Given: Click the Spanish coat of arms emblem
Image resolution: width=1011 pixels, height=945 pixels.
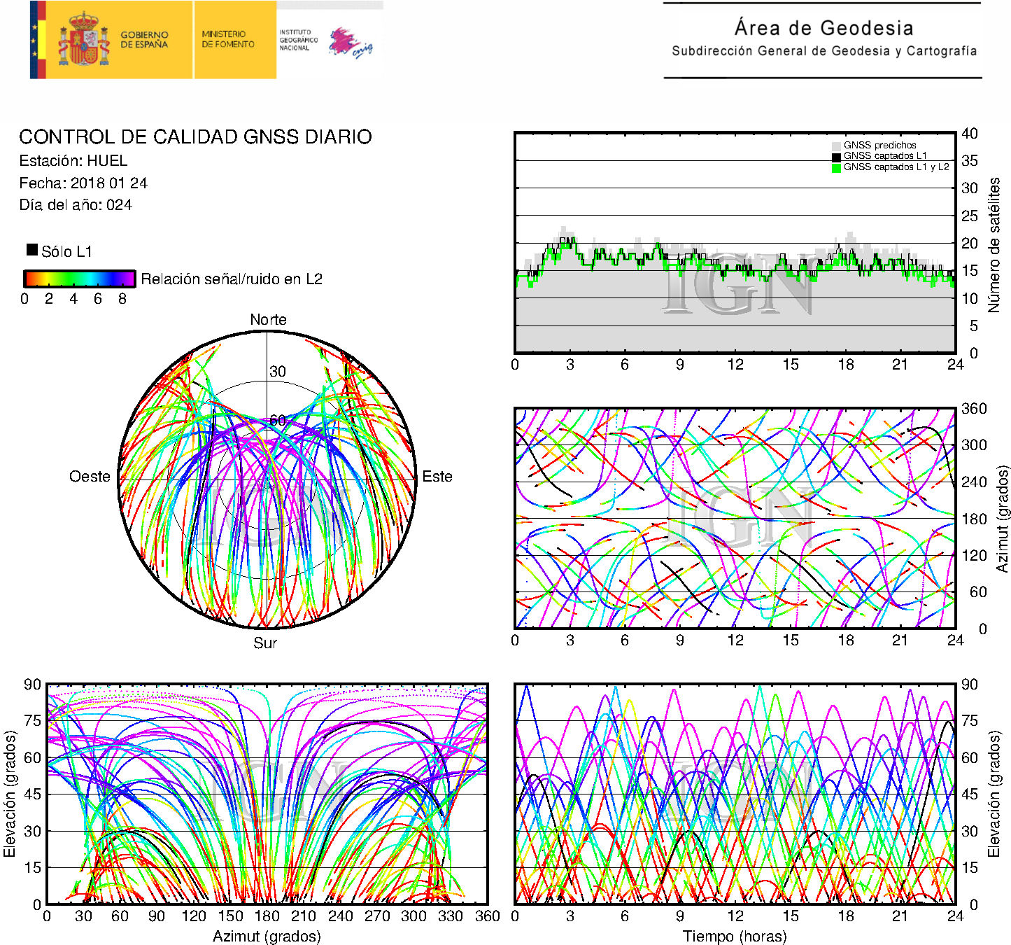Looking at the screenshot, I should point(83,41).
